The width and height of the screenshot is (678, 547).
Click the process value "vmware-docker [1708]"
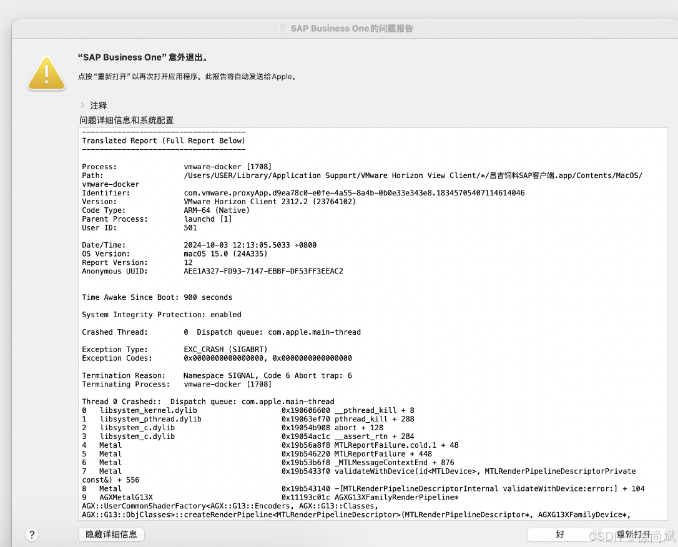pyautogui.click(x=227, y=167)
